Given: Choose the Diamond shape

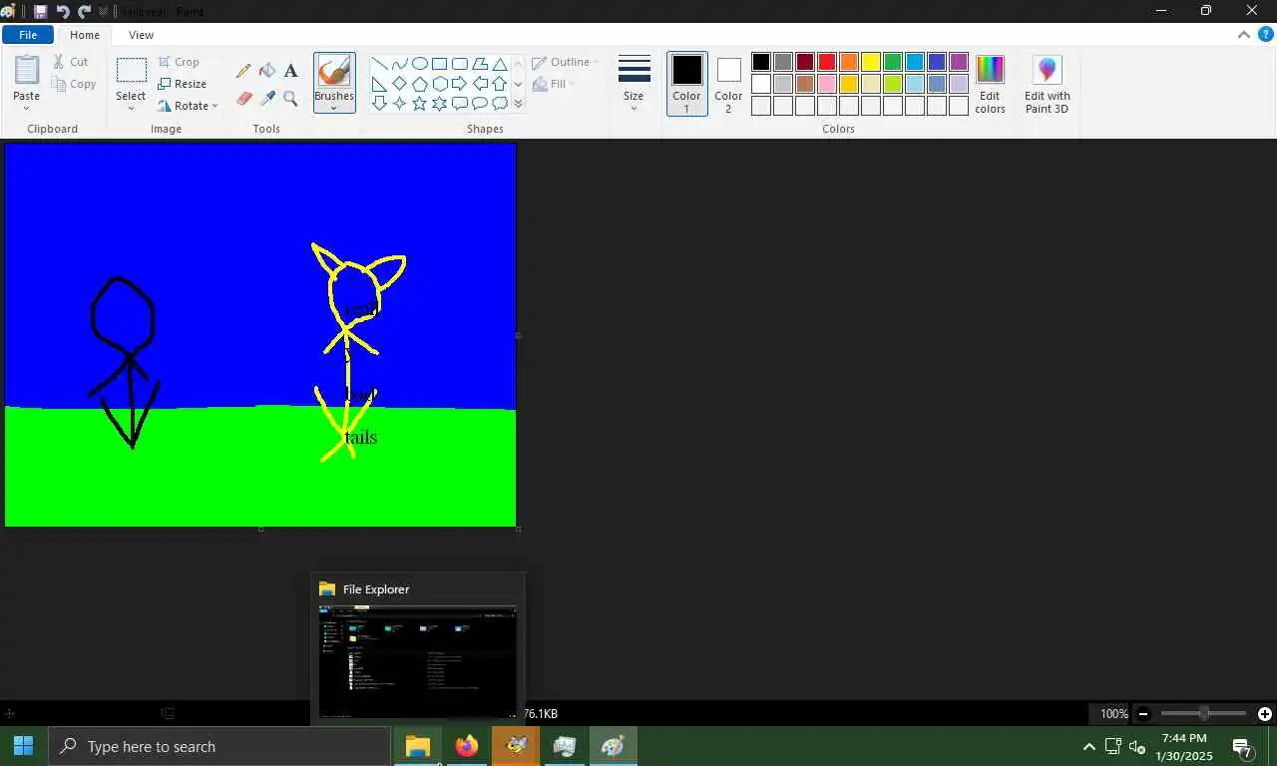Looking at the screenshot, I should (x=399, y=84).
